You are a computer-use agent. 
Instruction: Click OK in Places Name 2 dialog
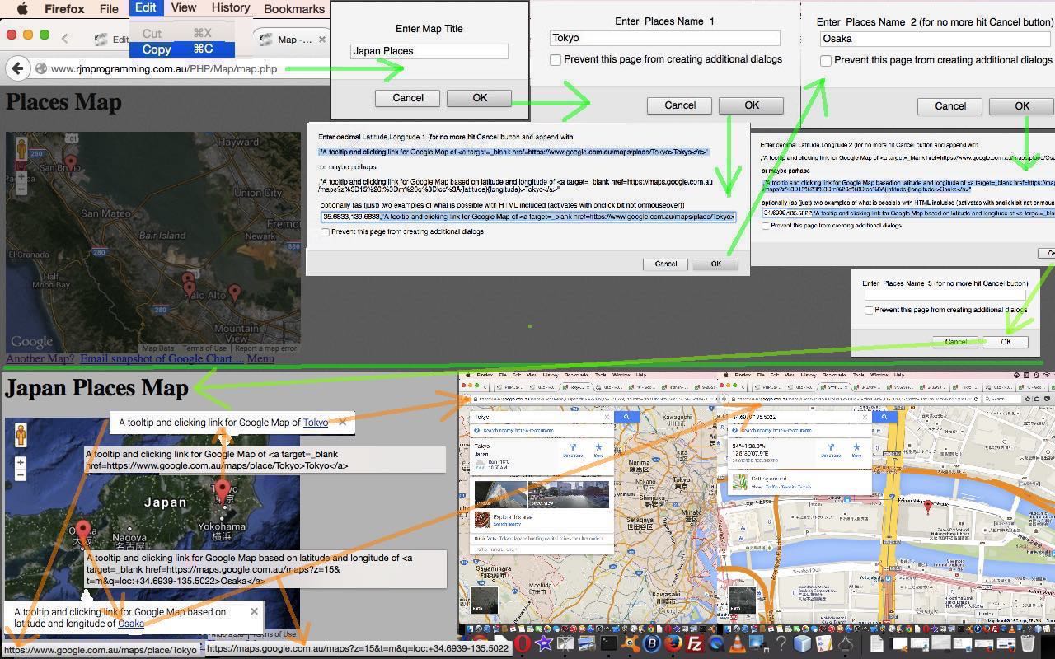tap(1021, 106)
